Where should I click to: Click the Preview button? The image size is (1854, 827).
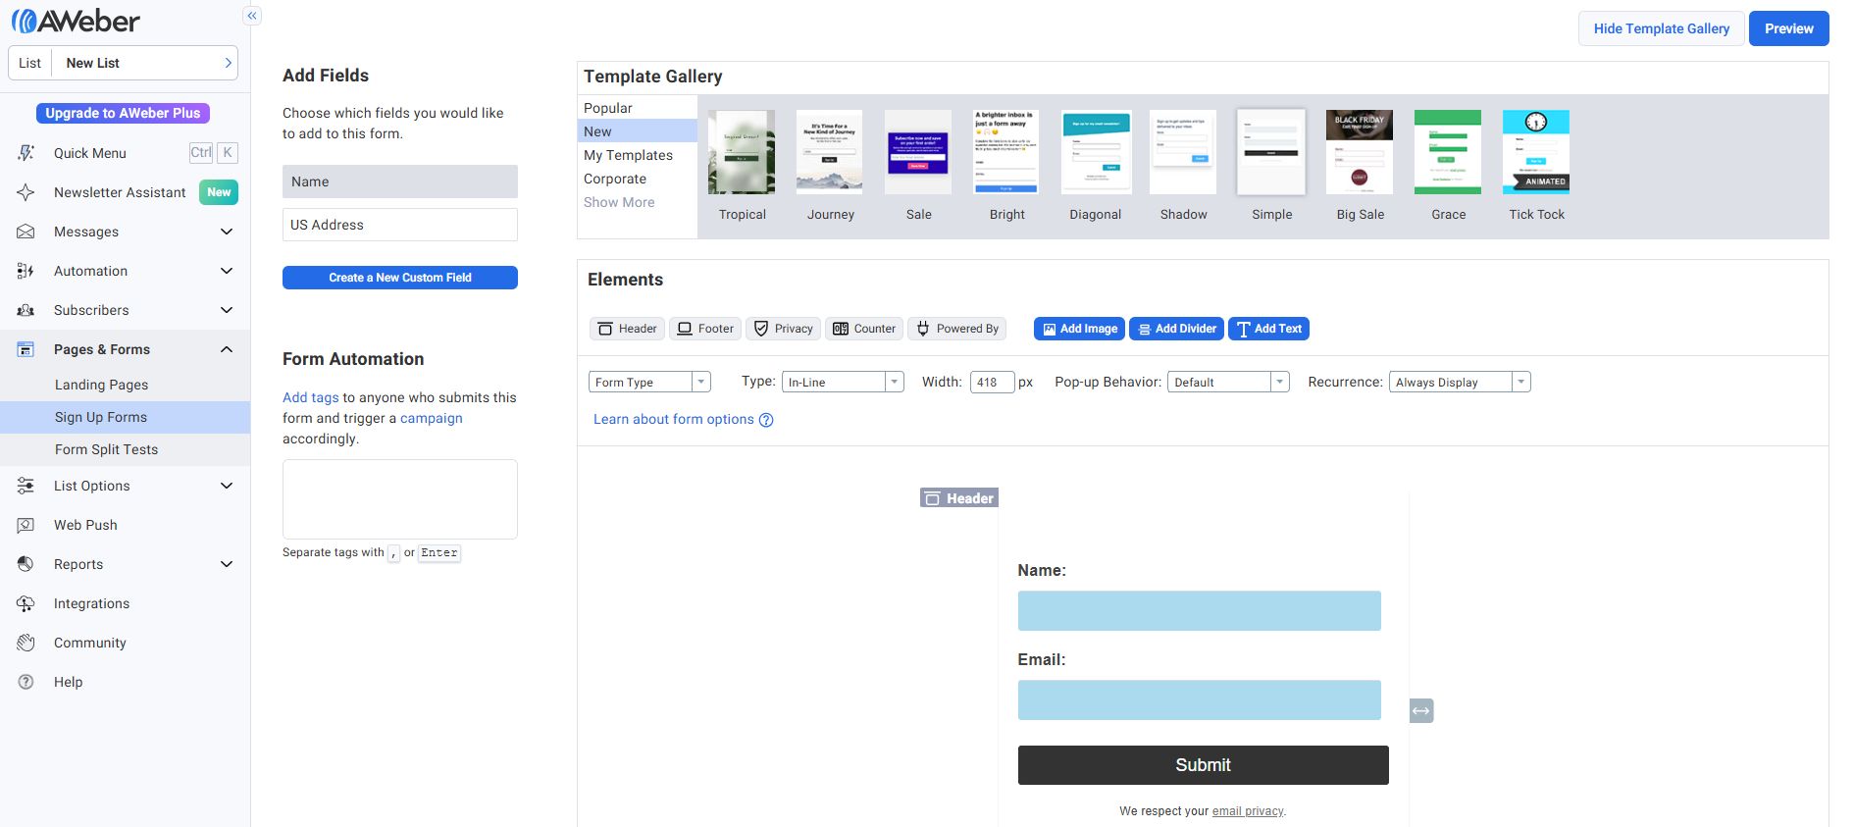pos(1789,28)
